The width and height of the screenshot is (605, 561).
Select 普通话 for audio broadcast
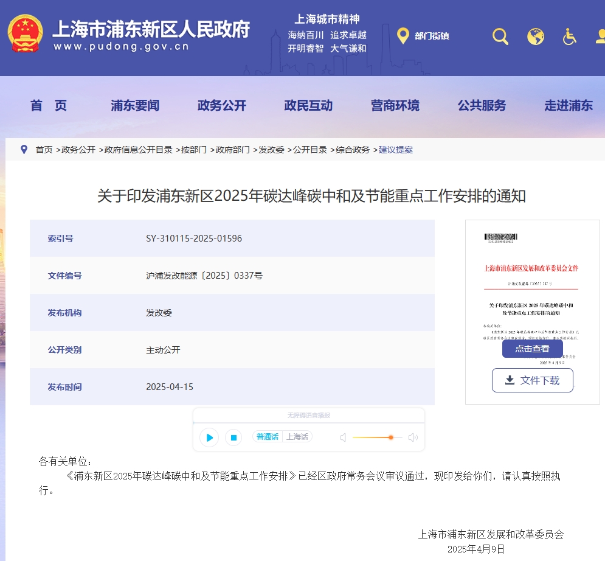click(x=267, y=437)
